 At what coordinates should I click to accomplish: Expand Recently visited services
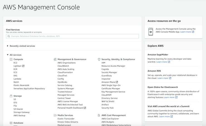coord(21,46)
